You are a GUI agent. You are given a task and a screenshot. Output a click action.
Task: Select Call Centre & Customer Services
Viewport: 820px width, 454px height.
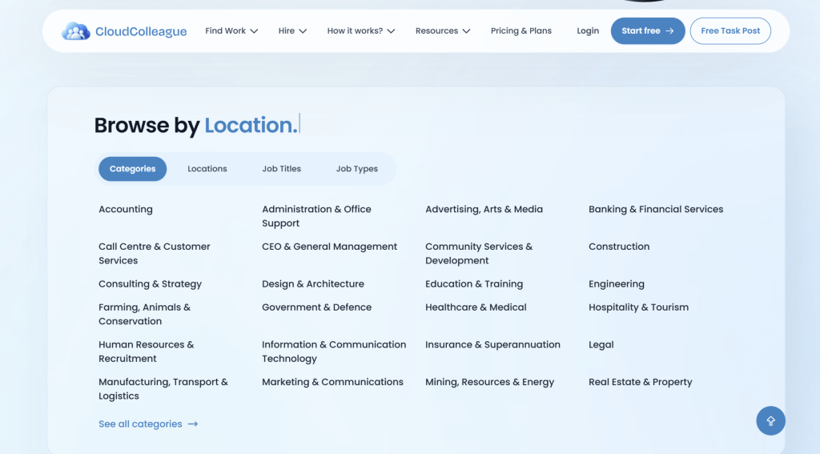click(x=155, y=253)
